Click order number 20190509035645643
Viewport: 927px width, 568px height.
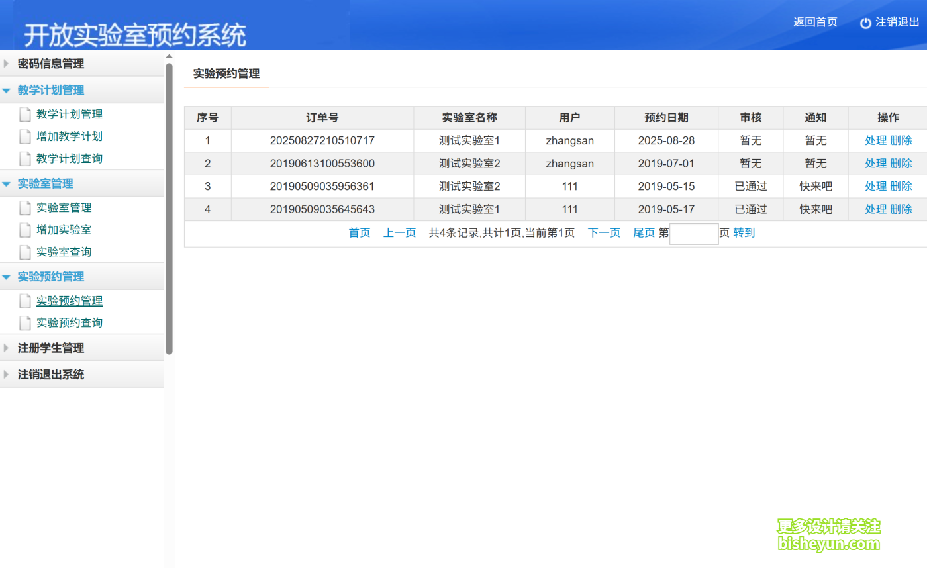(322, 209)
